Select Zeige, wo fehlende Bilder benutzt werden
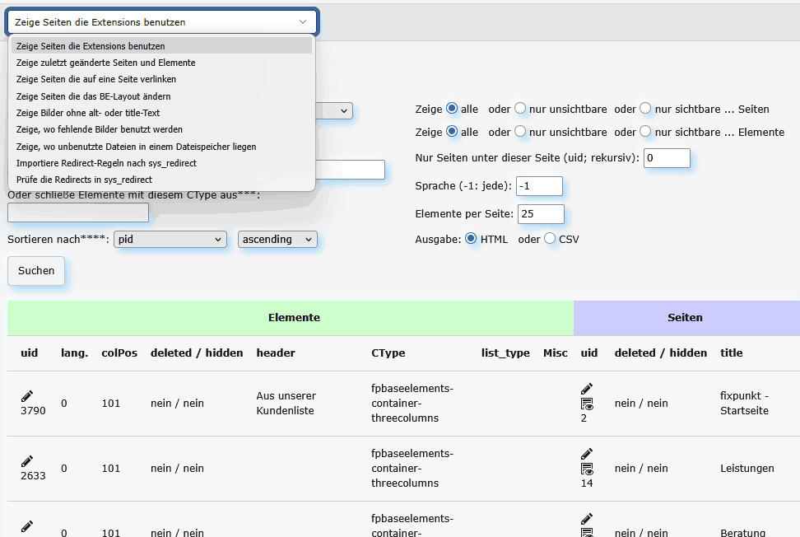The width and height of the screenshot is (800, 537). 161,129
